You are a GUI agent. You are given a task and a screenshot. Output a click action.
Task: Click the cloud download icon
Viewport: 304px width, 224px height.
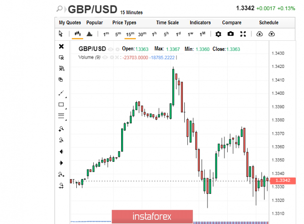point(260,34)
